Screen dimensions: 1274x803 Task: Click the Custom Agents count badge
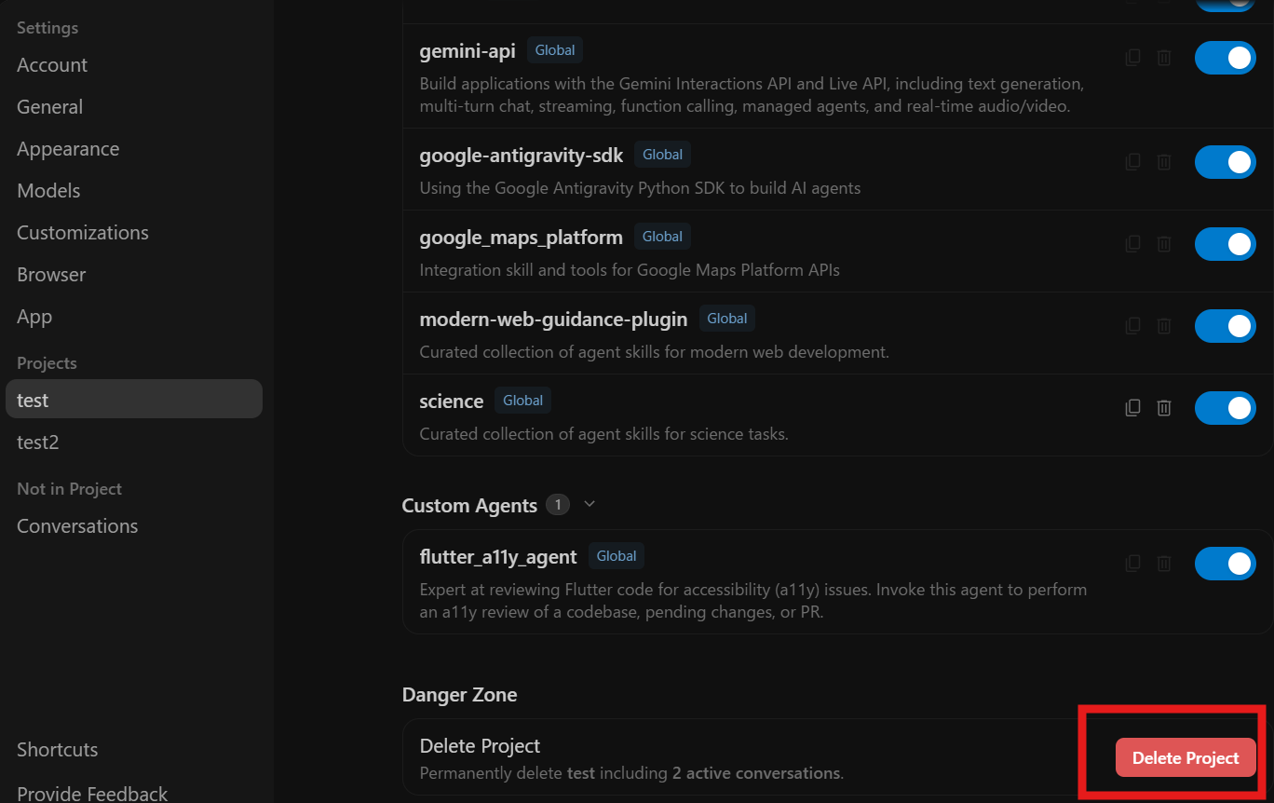tap(558, 505)
